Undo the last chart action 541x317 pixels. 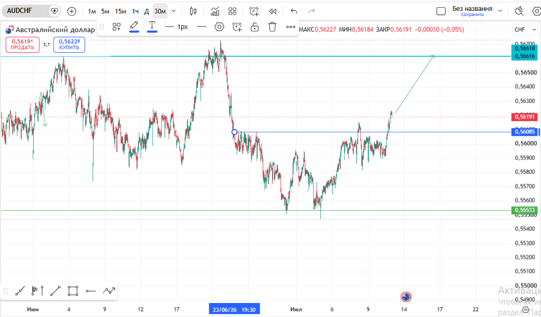(x=294, y=11)
